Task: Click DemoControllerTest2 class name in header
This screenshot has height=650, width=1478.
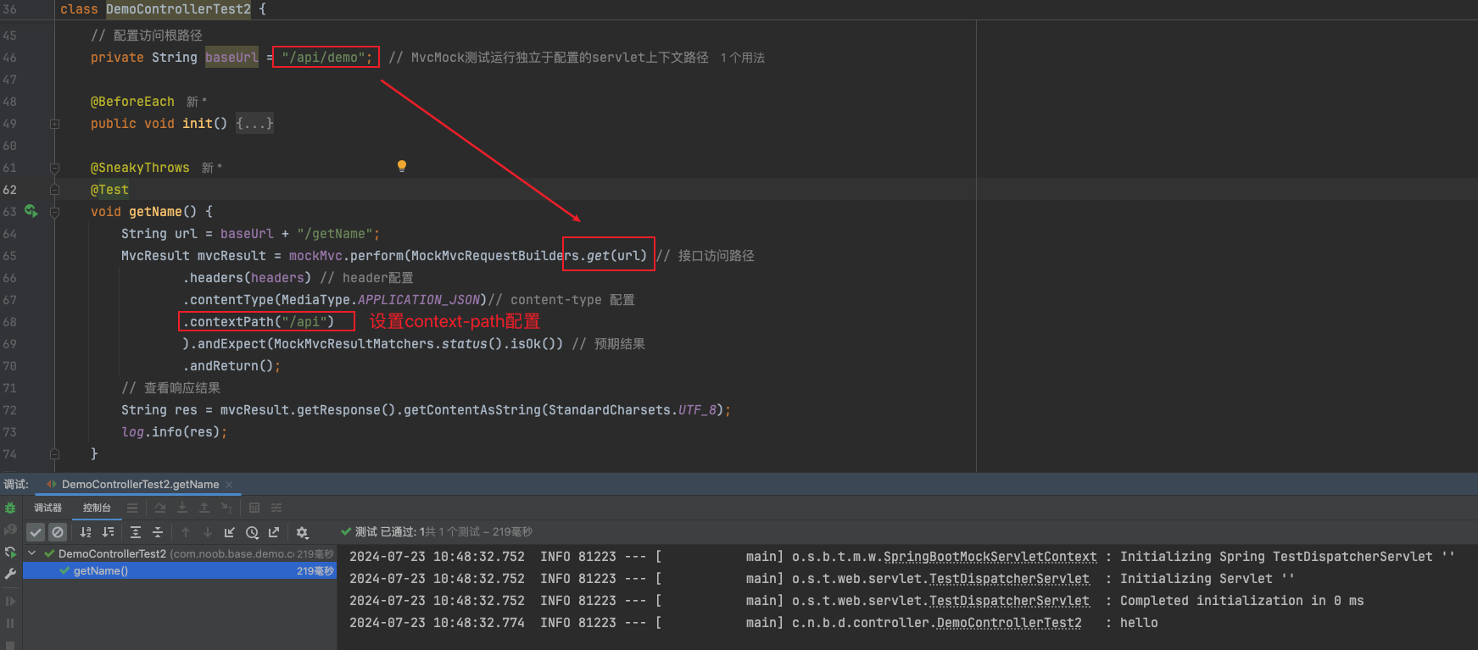Action: pos(178,9)
